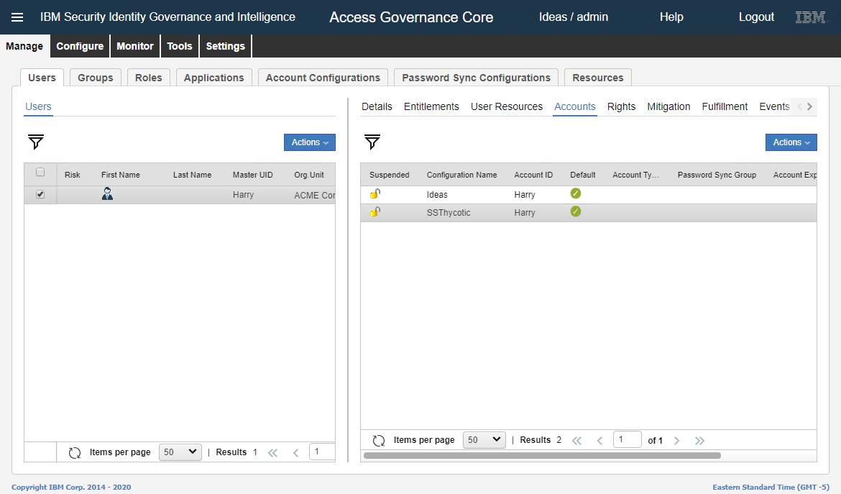Go to previous page of Accounts list
841x494 pixels.
tap(599, 440)
